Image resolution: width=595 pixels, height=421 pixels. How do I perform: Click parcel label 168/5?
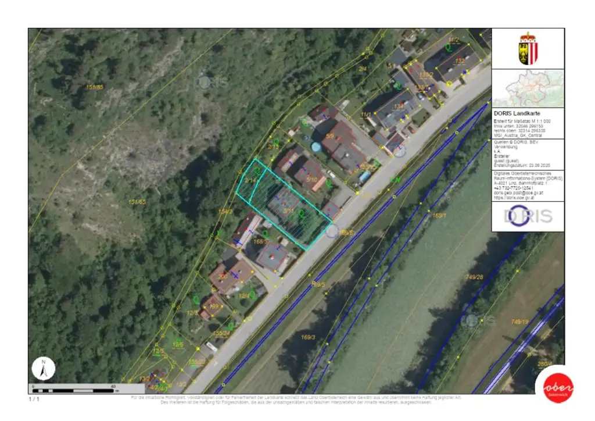[x=261, y=241]
